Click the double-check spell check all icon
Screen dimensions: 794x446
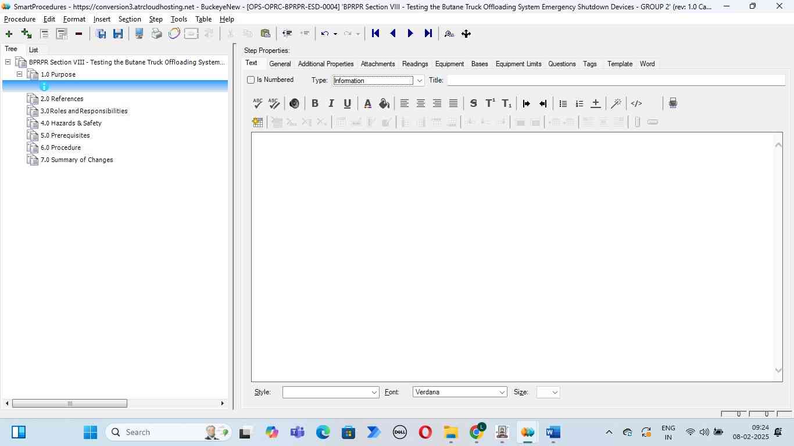tap(274, 103)
